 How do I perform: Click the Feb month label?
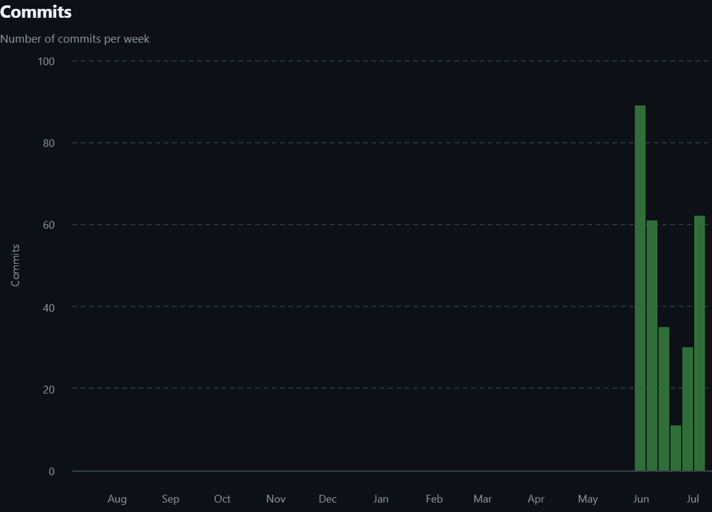434,499
